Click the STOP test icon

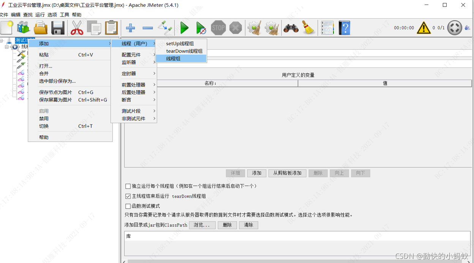[x=218, y=28]
